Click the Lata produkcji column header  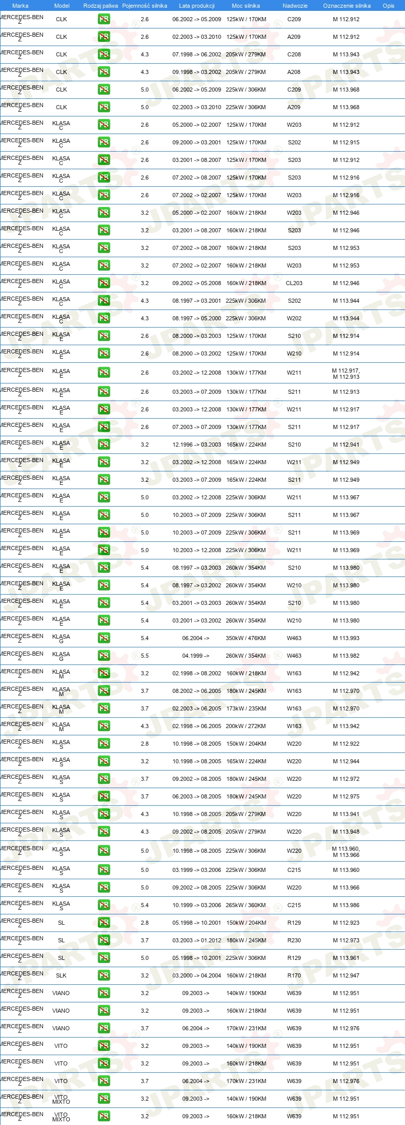point(197,6)
